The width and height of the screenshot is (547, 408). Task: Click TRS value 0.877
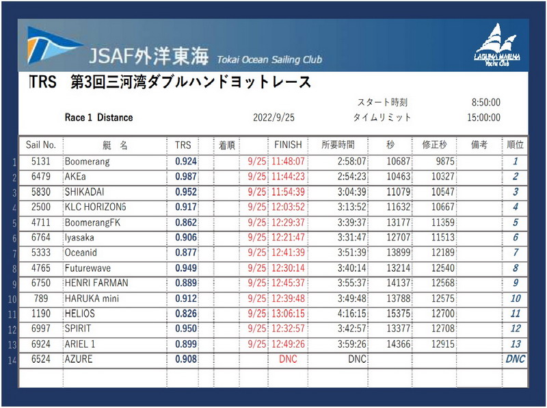pyautogui.click(x=186, y=253)
